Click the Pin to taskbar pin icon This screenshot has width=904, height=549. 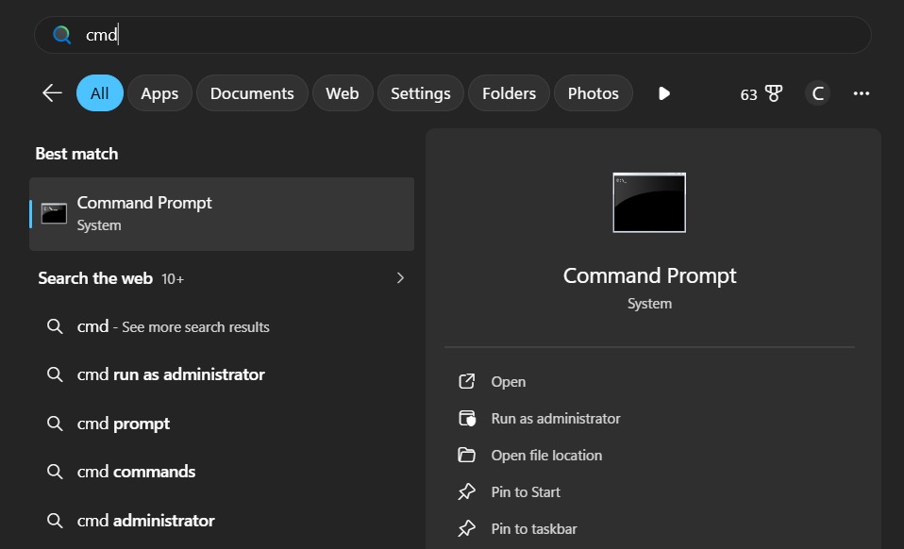(x=466, y=529)
